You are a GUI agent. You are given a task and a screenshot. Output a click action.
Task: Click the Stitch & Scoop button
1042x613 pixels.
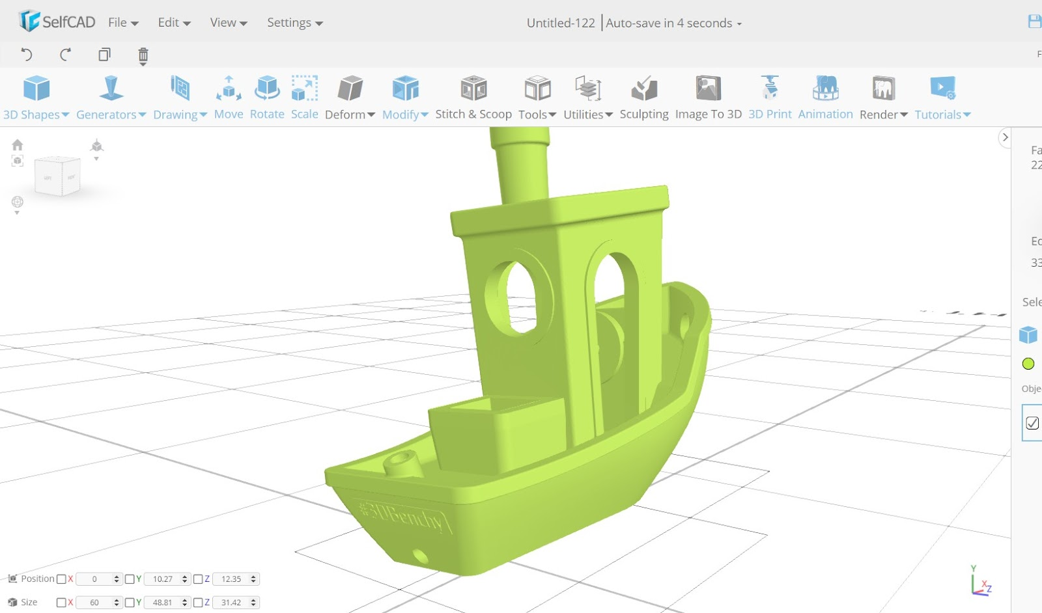[x=473, y=98]
